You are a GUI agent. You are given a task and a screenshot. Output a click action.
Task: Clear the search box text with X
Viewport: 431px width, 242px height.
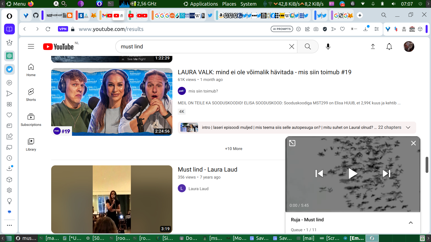[291, 47]
